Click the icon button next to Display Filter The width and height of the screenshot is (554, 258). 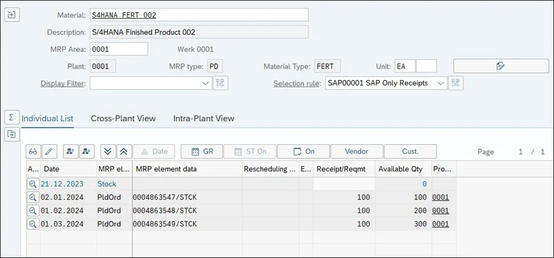coord(221,83)
